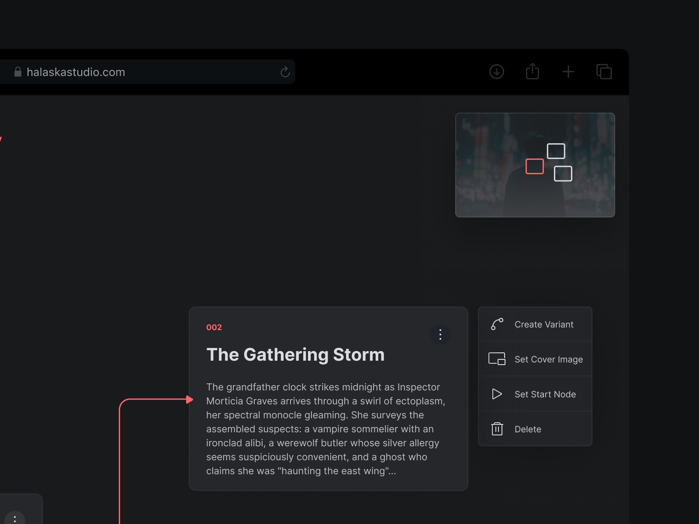Click the padlock icon in address bar
Viewport: 699px width, 524px height.
coord(18,72)
